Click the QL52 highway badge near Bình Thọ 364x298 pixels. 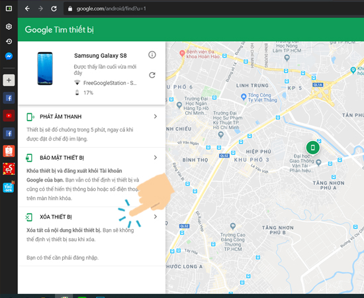(224, 156)
